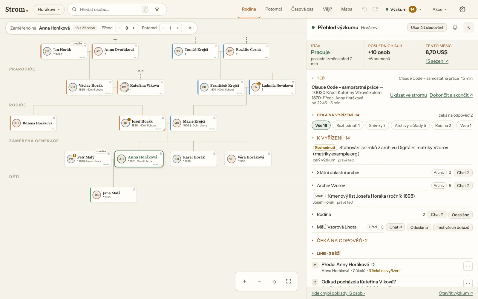Screen dimensions: 478x299
Task: Fit tree to screen icon
Action: coord(288,281)
